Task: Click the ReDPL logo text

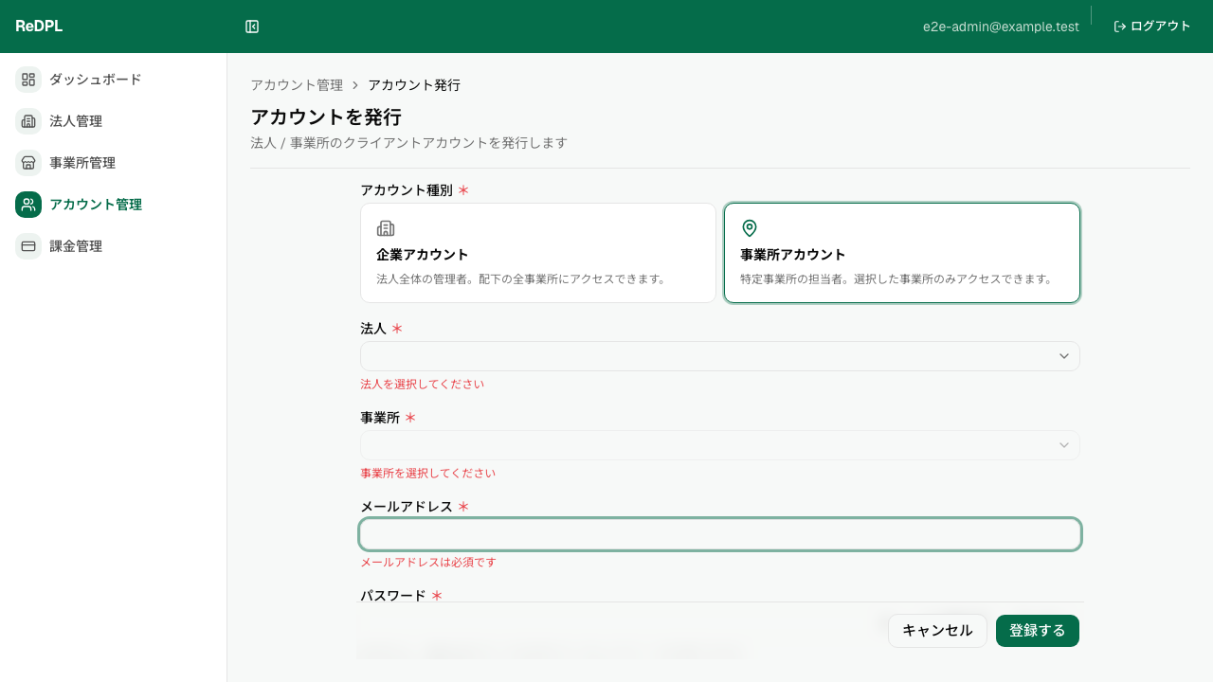Action: click(x=39, y=27)
